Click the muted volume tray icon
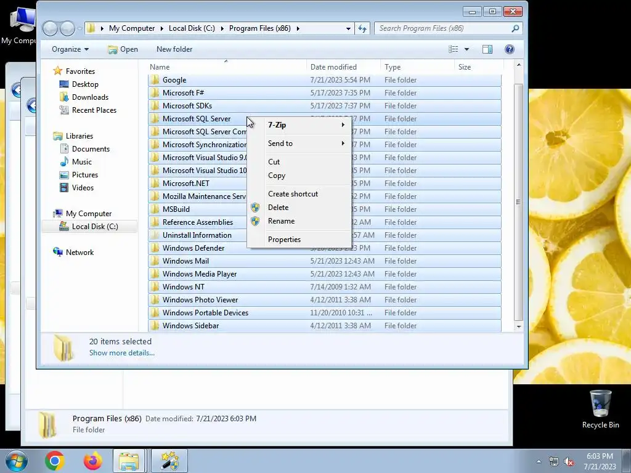The width and height of the screenshot is (631, 473). click(569, 461)
